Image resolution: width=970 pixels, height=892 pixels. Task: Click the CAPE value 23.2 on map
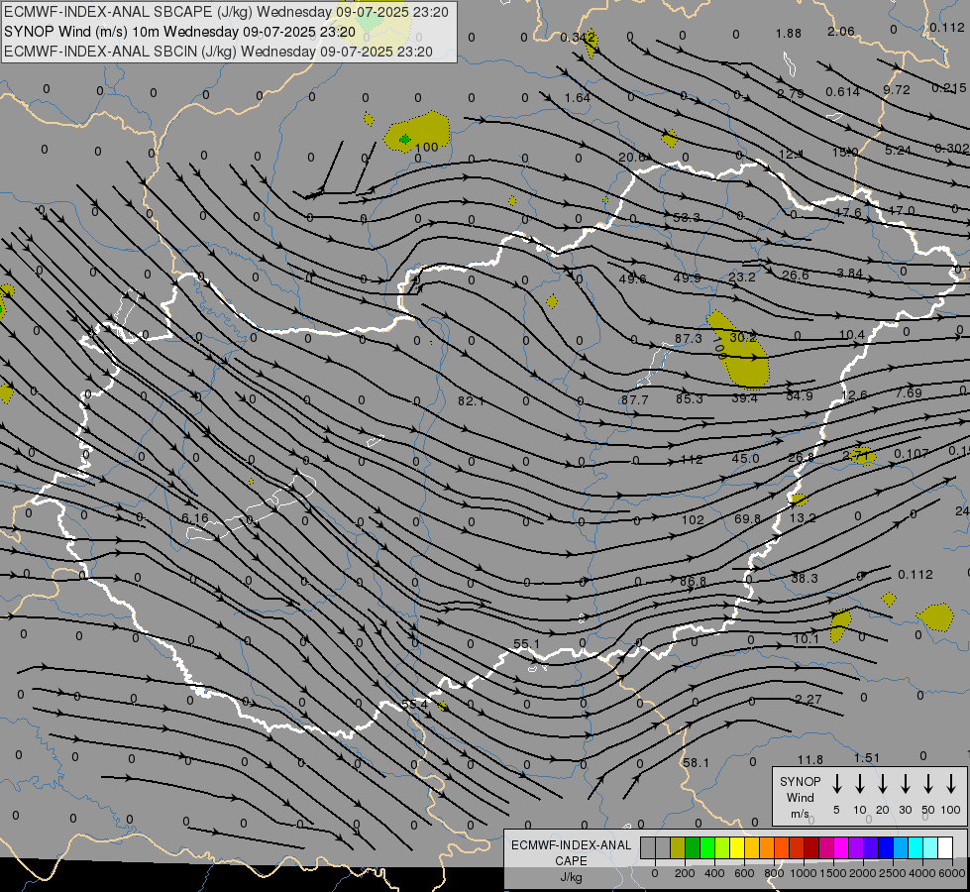tap(742, 277)
